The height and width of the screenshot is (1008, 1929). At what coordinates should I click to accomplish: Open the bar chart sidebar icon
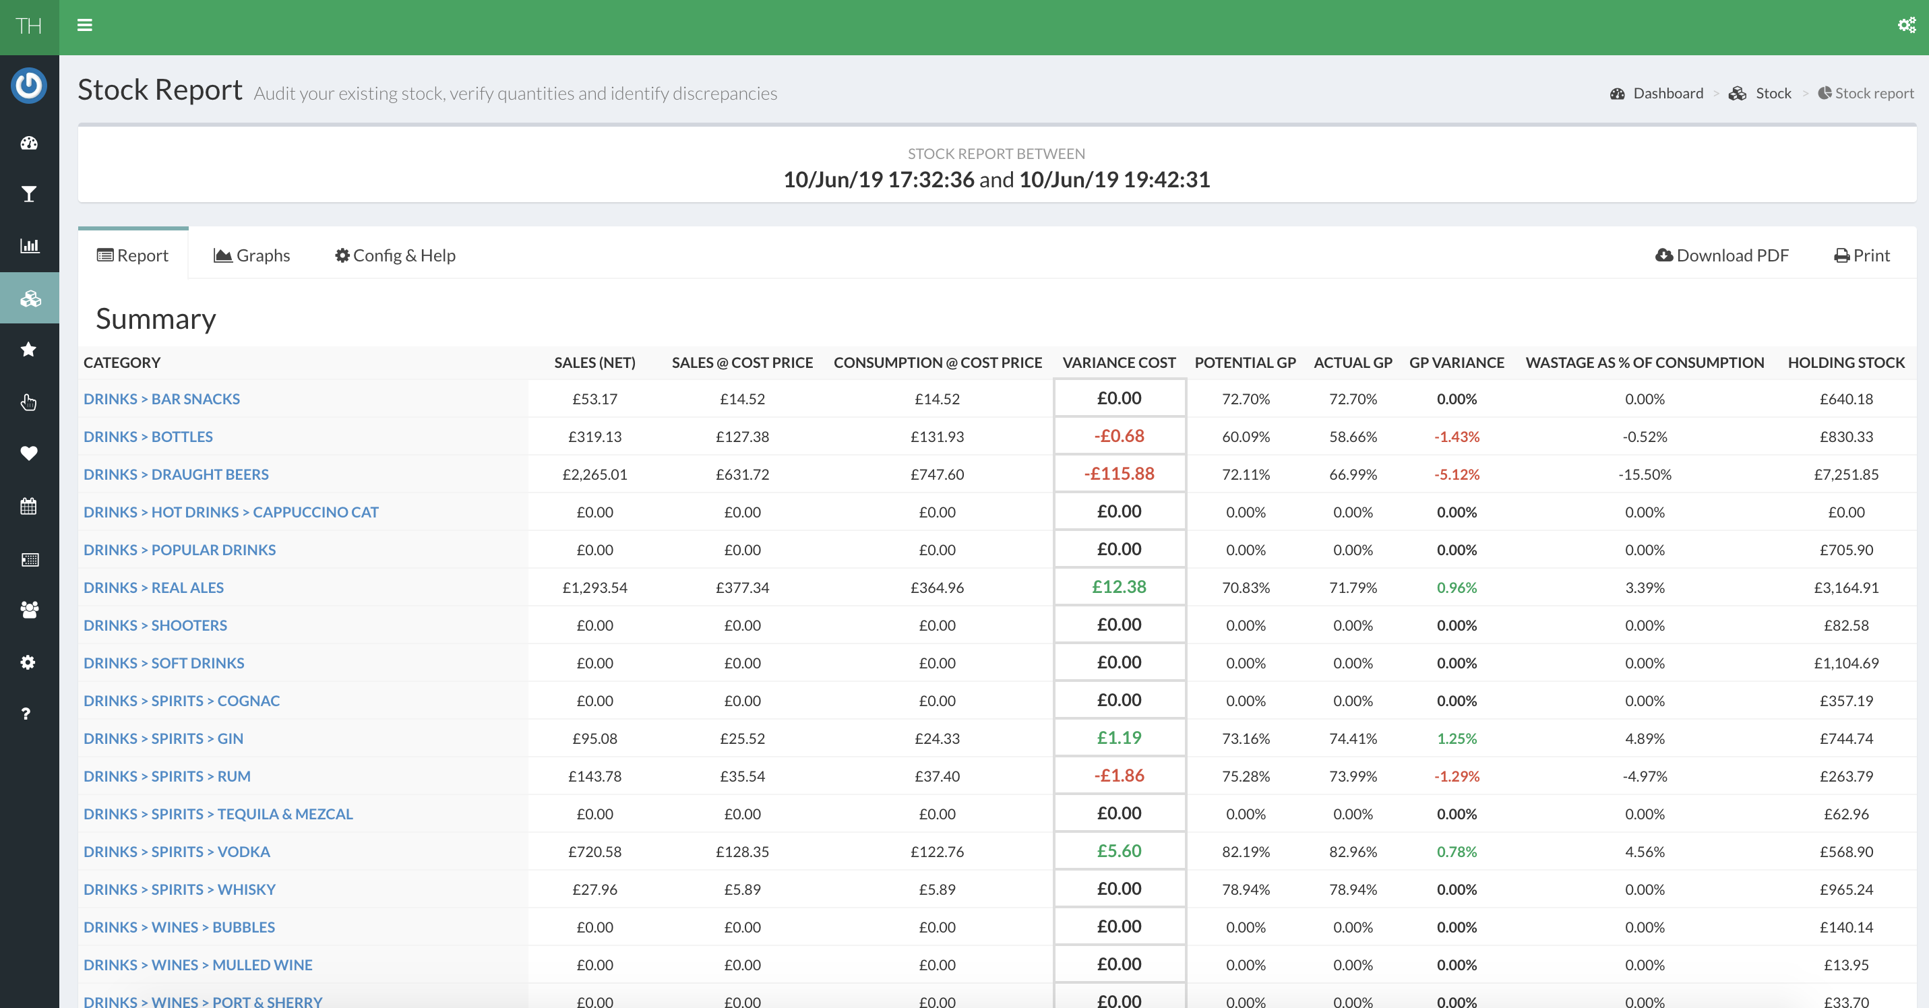pyautogui.click(x=29, y=245)
